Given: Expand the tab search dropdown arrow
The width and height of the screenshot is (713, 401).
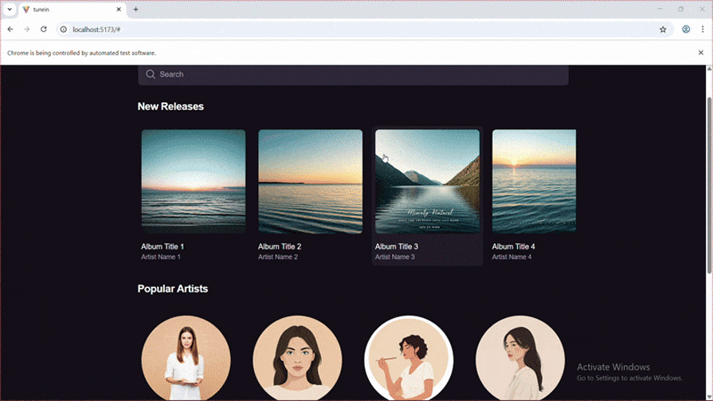Looking at the screenshot, I should [9, 10].
